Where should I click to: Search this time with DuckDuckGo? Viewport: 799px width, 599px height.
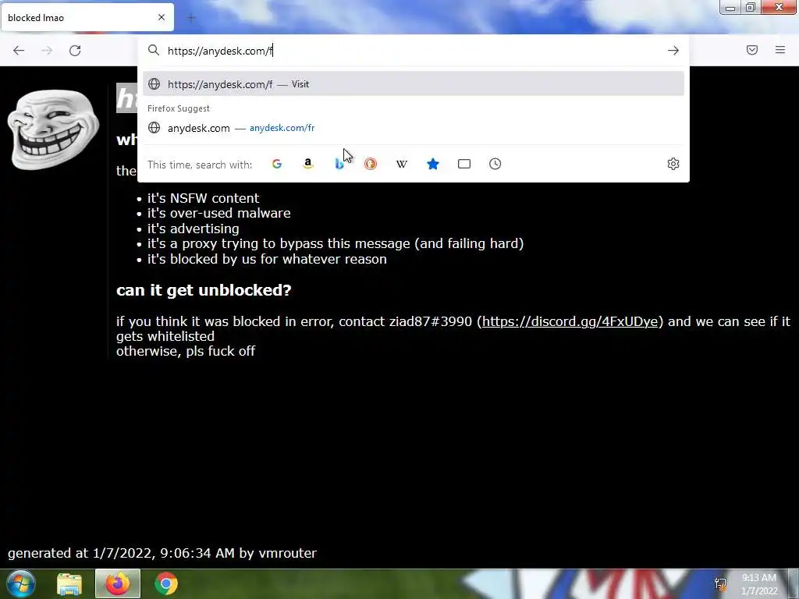[371, 164]
